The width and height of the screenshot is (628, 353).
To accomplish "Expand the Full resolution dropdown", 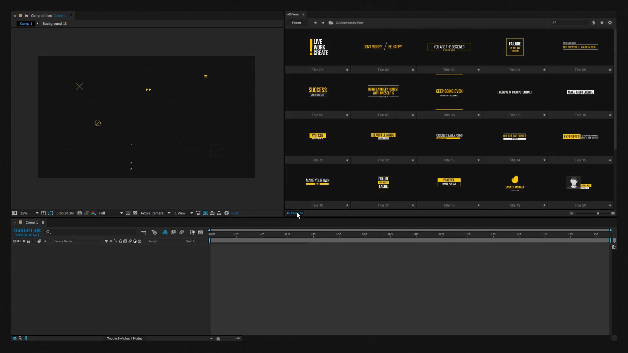I will (x=121, y=213).
